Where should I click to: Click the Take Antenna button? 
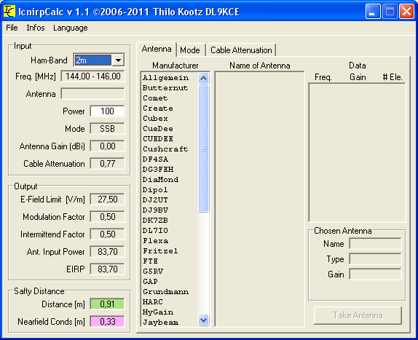pos(358,315)
